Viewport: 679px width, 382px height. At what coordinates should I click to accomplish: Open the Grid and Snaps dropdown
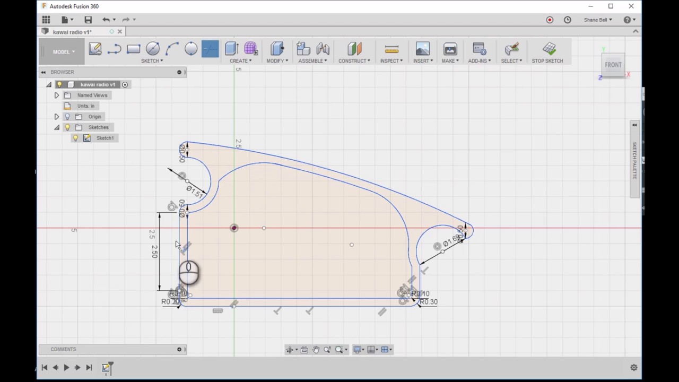(373, 350)
